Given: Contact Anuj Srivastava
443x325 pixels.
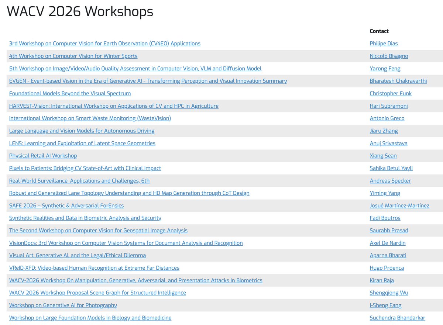Looking at the screenshot, I should click(389, 143).
